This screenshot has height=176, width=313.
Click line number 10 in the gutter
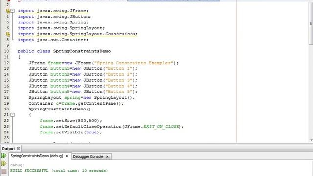[x=6, y=51]
